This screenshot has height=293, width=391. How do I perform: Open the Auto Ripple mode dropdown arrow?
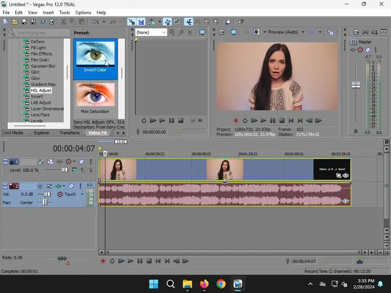pos(160,22)
